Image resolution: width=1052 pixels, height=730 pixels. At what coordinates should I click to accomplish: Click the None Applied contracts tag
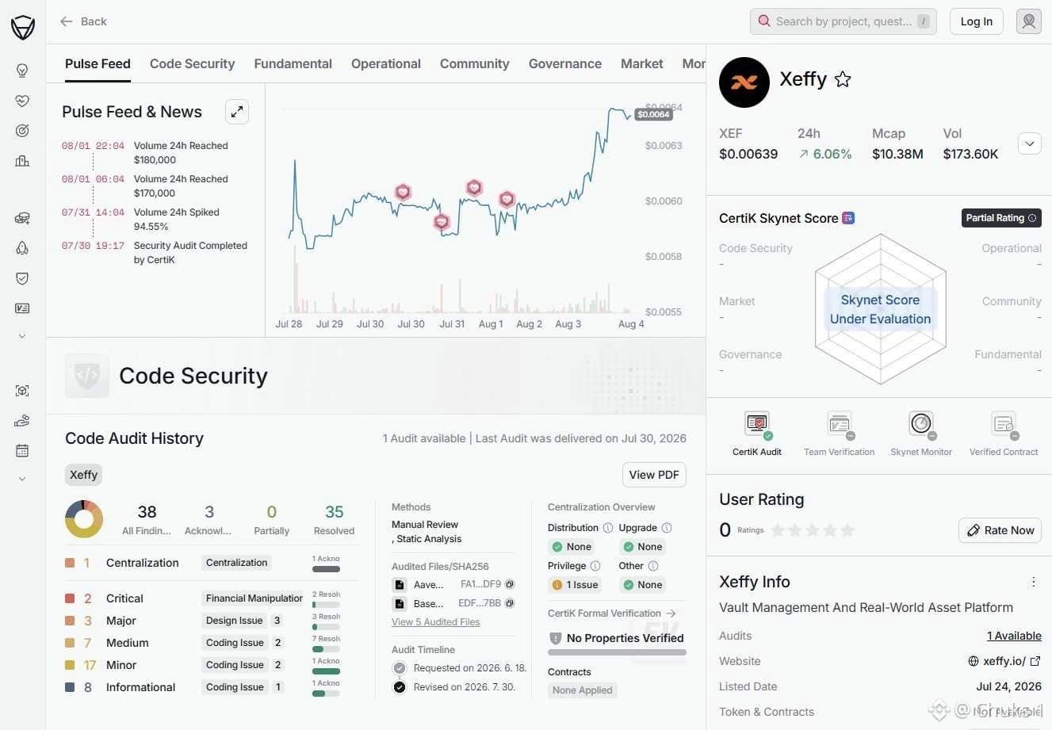[583, 690]
